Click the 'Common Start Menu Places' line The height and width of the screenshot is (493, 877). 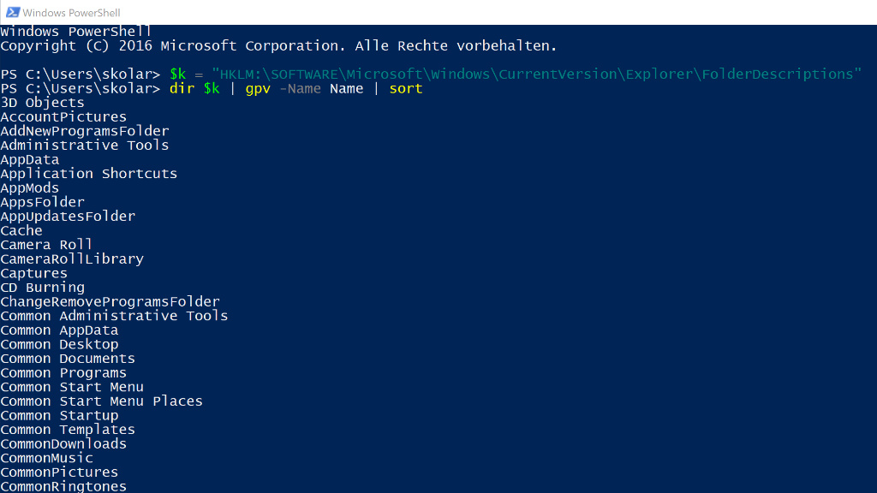click(101, 401)
